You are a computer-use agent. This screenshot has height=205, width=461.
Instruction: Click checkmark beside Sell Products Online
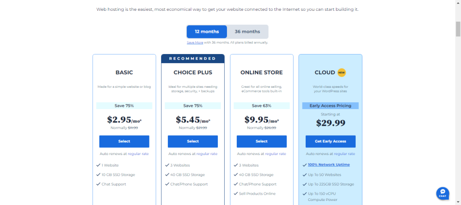(x=235, y=194)
